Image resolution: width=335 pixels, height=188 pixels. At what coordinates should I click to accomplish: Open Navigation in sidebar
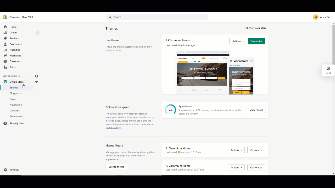(16, 105)
